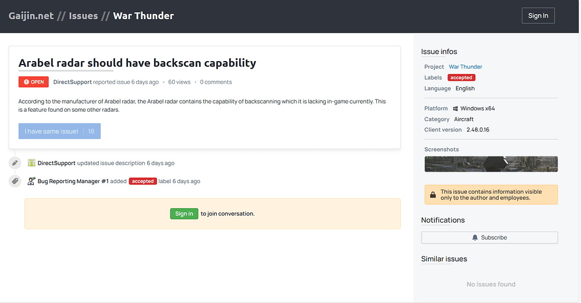Viewport: 581px width, 303px height.
Task: Click the 'Aircraft' category value
Action: click(x=464, y=119)
